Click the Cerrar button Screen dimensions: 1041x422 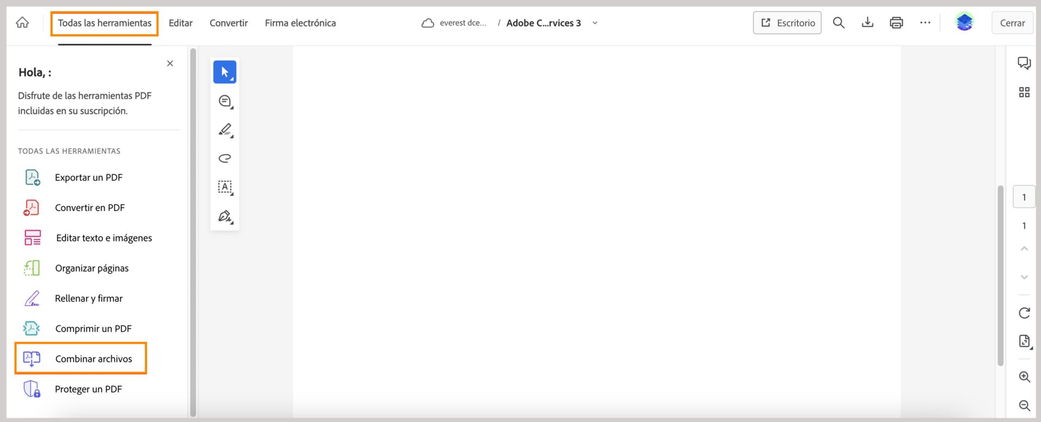[1012, 23]
